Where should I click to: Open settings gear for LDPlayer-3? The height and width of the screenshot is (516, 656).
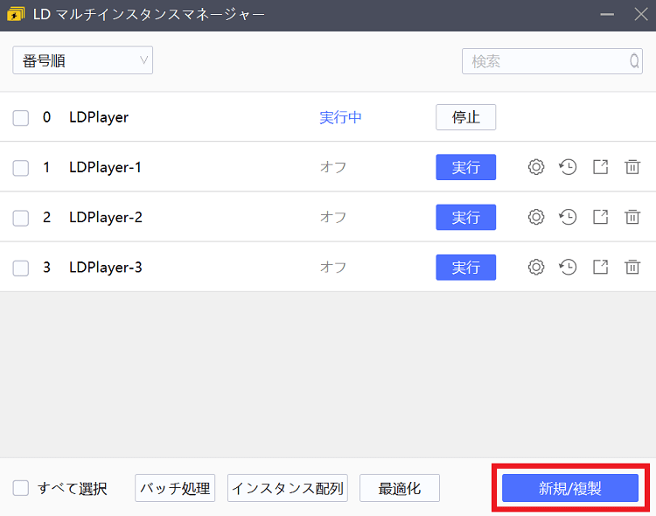tap(536, 267)
